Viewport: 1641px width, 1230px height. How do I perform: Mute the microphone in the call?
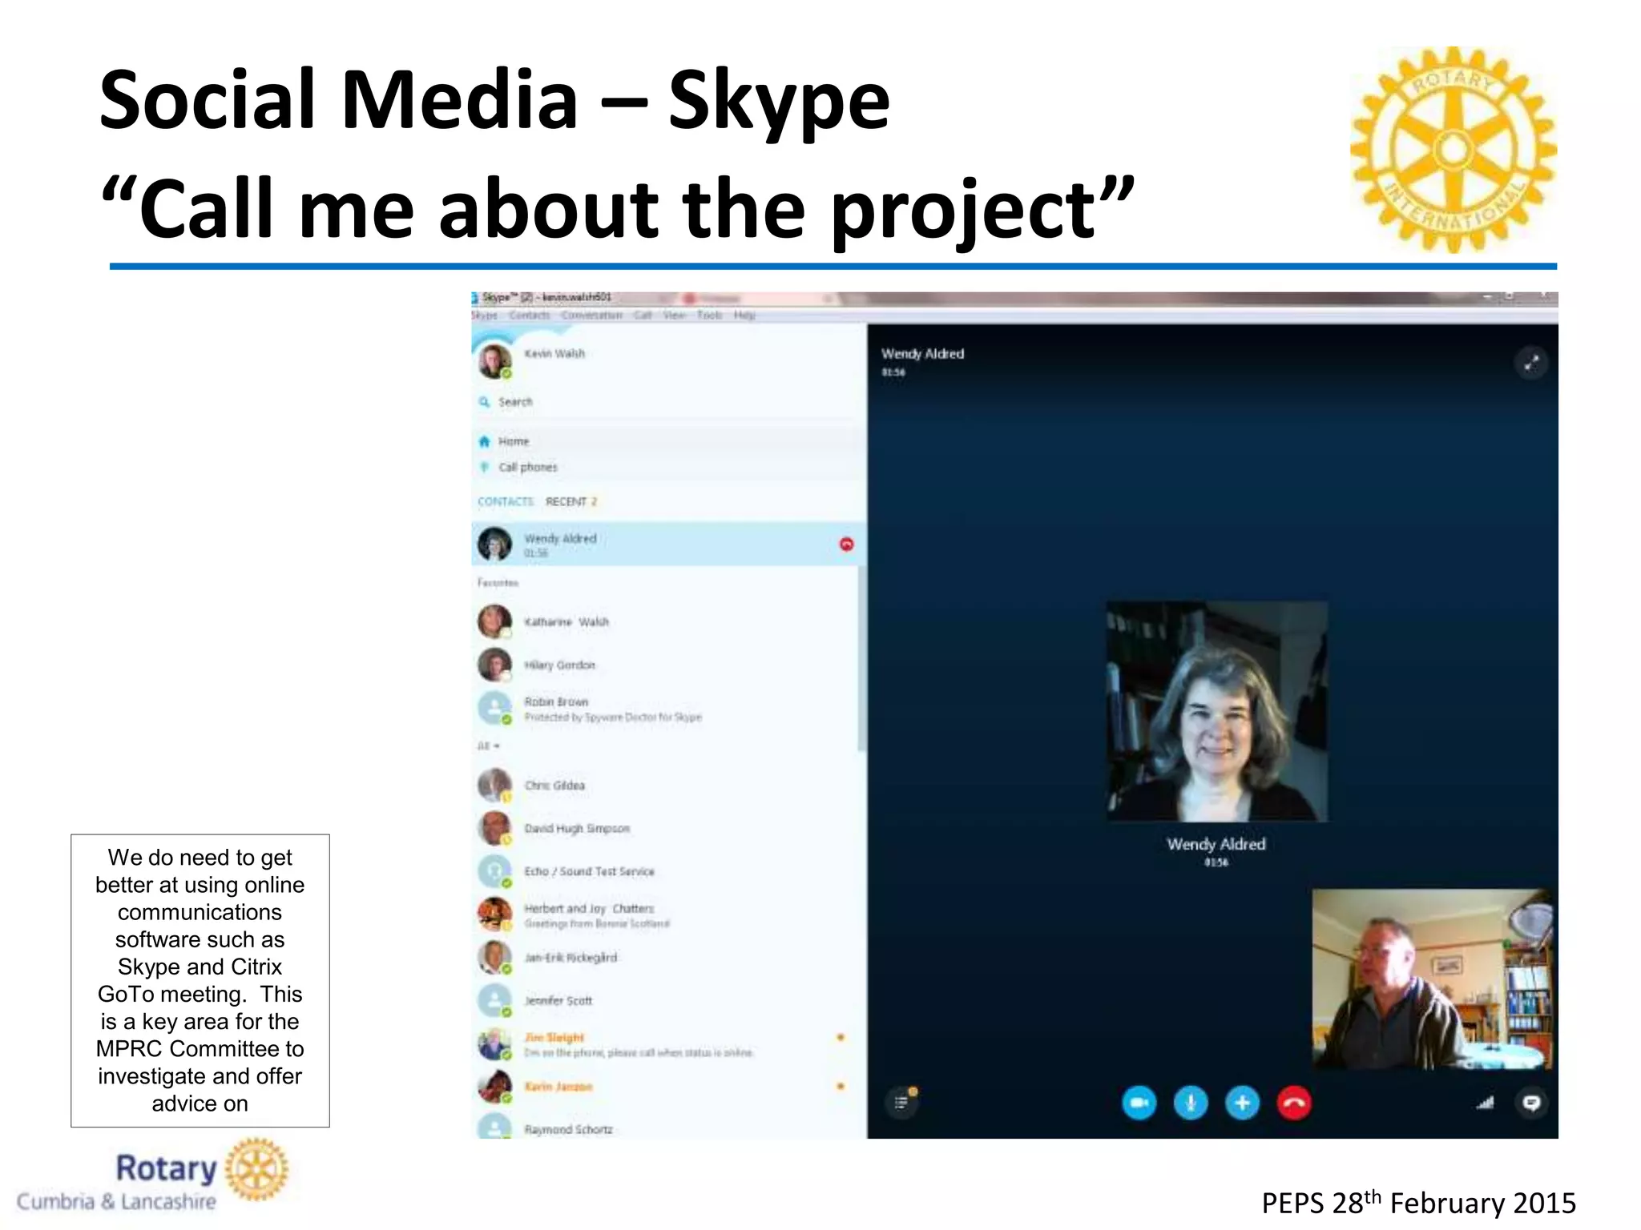(x=1191, y=1103)
